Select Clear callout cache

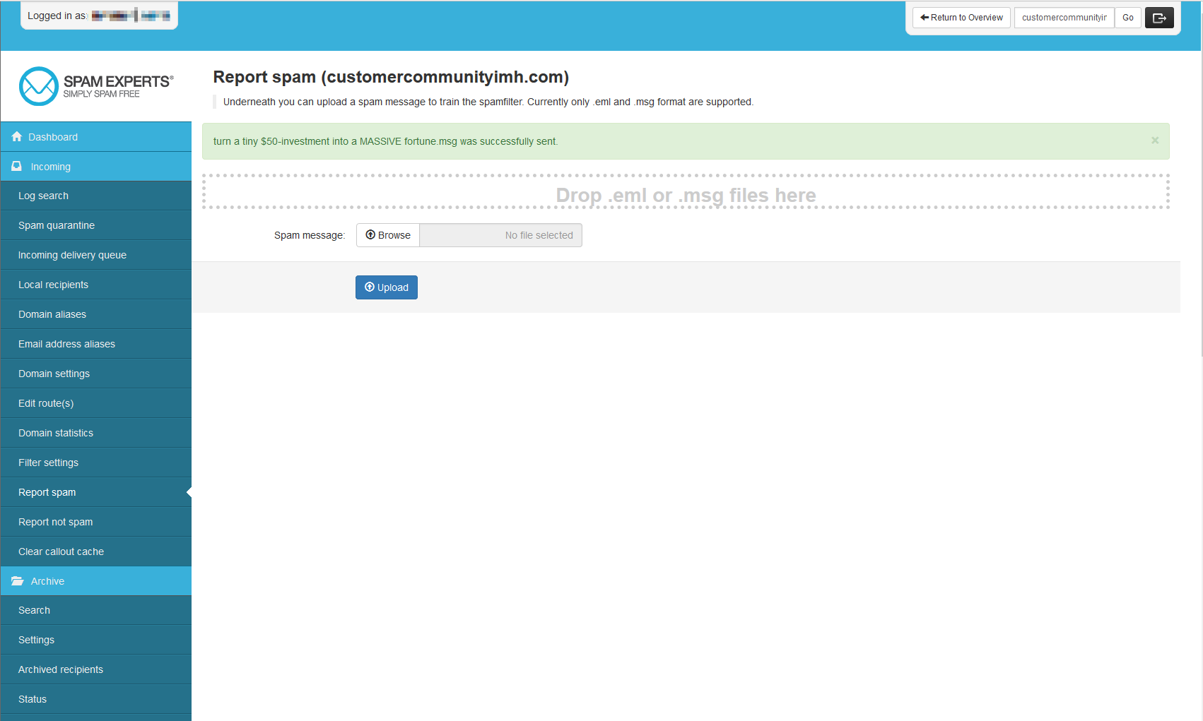coord(61,552)
